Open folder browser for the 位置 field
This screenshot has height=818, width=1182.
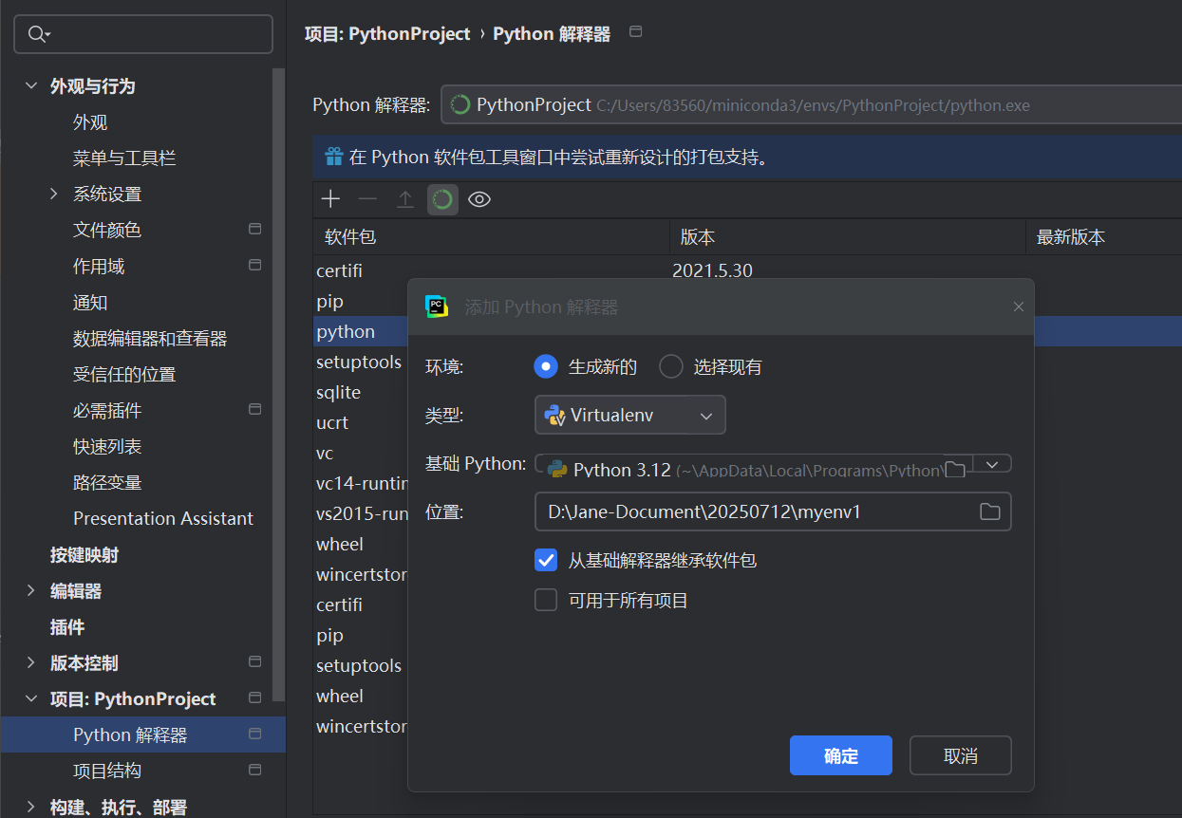[x=990, y=511]
